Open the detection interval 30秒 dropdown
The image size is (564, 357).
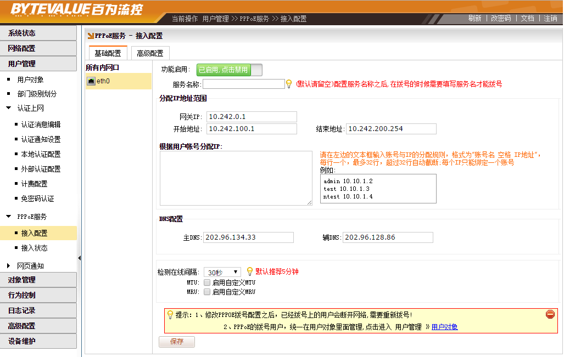pyautogui.click(x=222, y=272)
